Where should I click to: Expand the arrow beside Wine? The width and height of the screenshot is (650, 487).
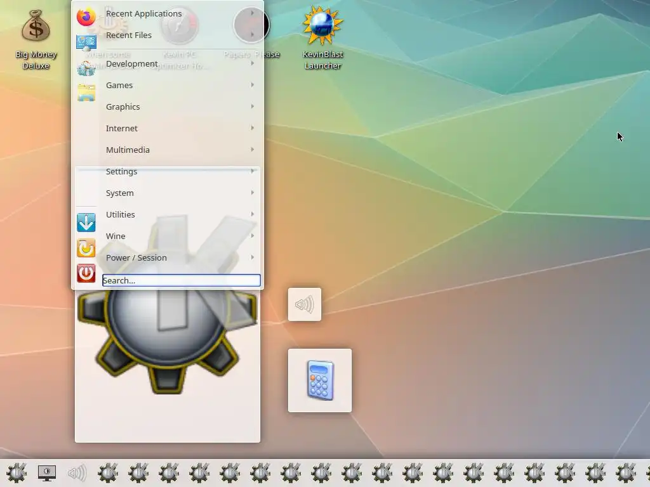[x=252, y=236]
